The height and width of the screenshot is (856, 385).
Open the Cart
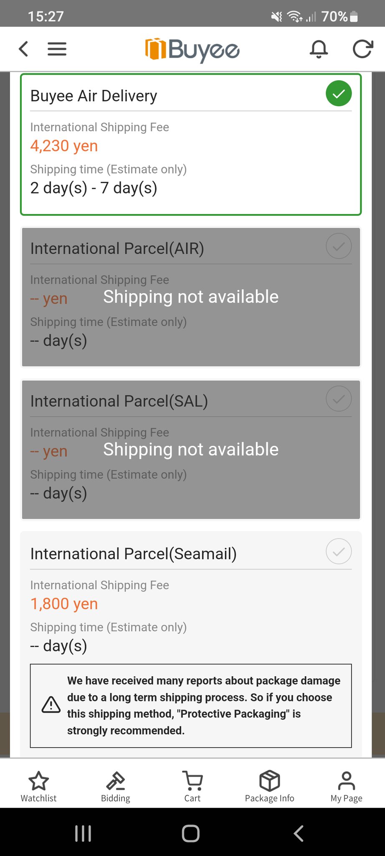coord(192,786)
